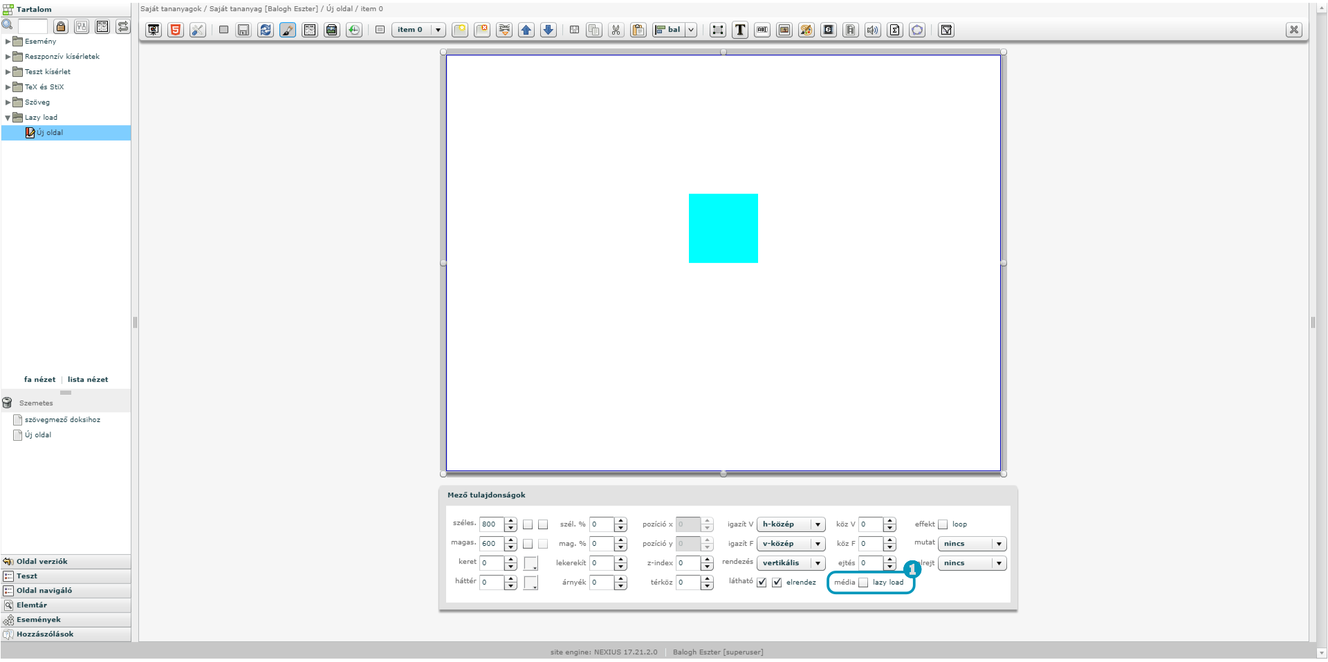Click the blue refresh arrows icon
This screenshot has height=662, width=1328.
266,30
